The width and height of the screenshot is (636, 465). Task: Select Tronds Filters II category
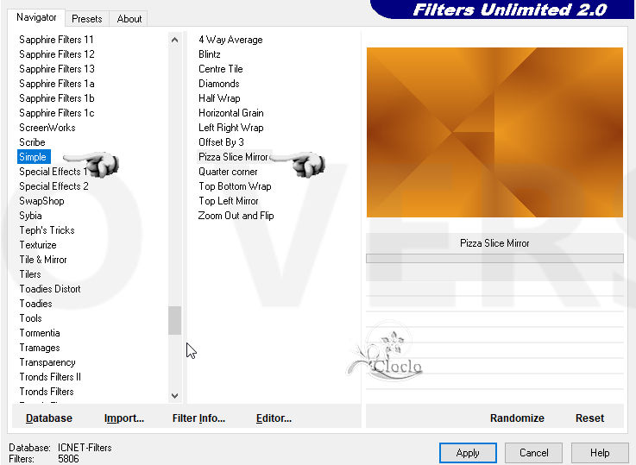50,377
